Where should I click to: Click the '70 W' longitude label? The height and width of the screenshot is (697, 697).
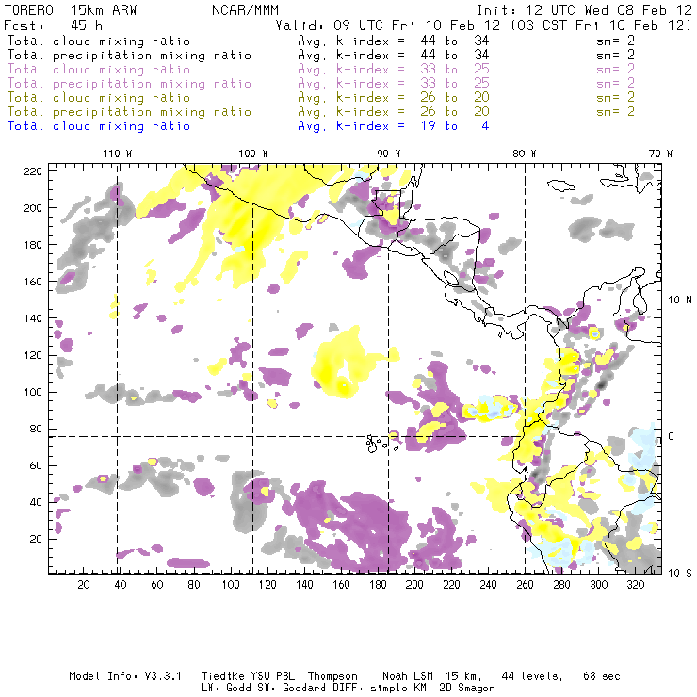[660, 154]
